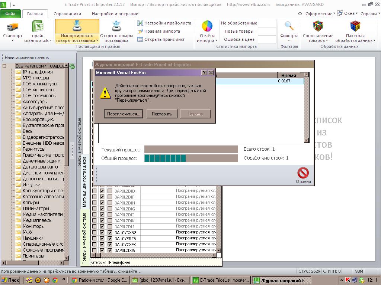This screenshot has height=285, width=381.
Task: Switch to the Справочники ribbon tab
Action: (x=67, y=14)
